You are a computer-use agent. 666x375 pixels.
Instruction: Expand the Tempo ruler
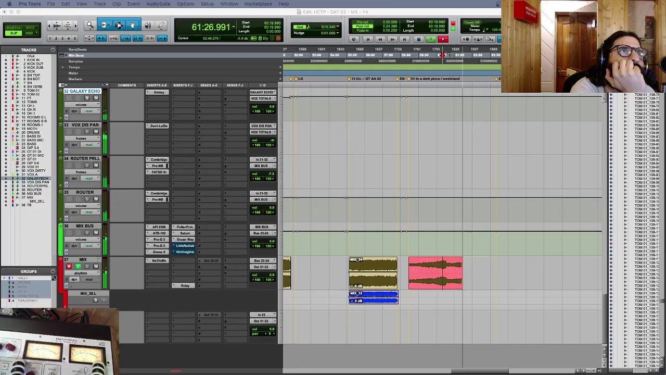point(63,67)
